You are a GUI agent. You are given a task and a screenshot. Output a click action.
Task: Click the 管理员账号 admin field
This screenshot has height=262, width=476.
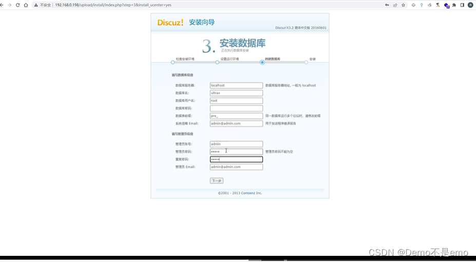click(236, 144)
